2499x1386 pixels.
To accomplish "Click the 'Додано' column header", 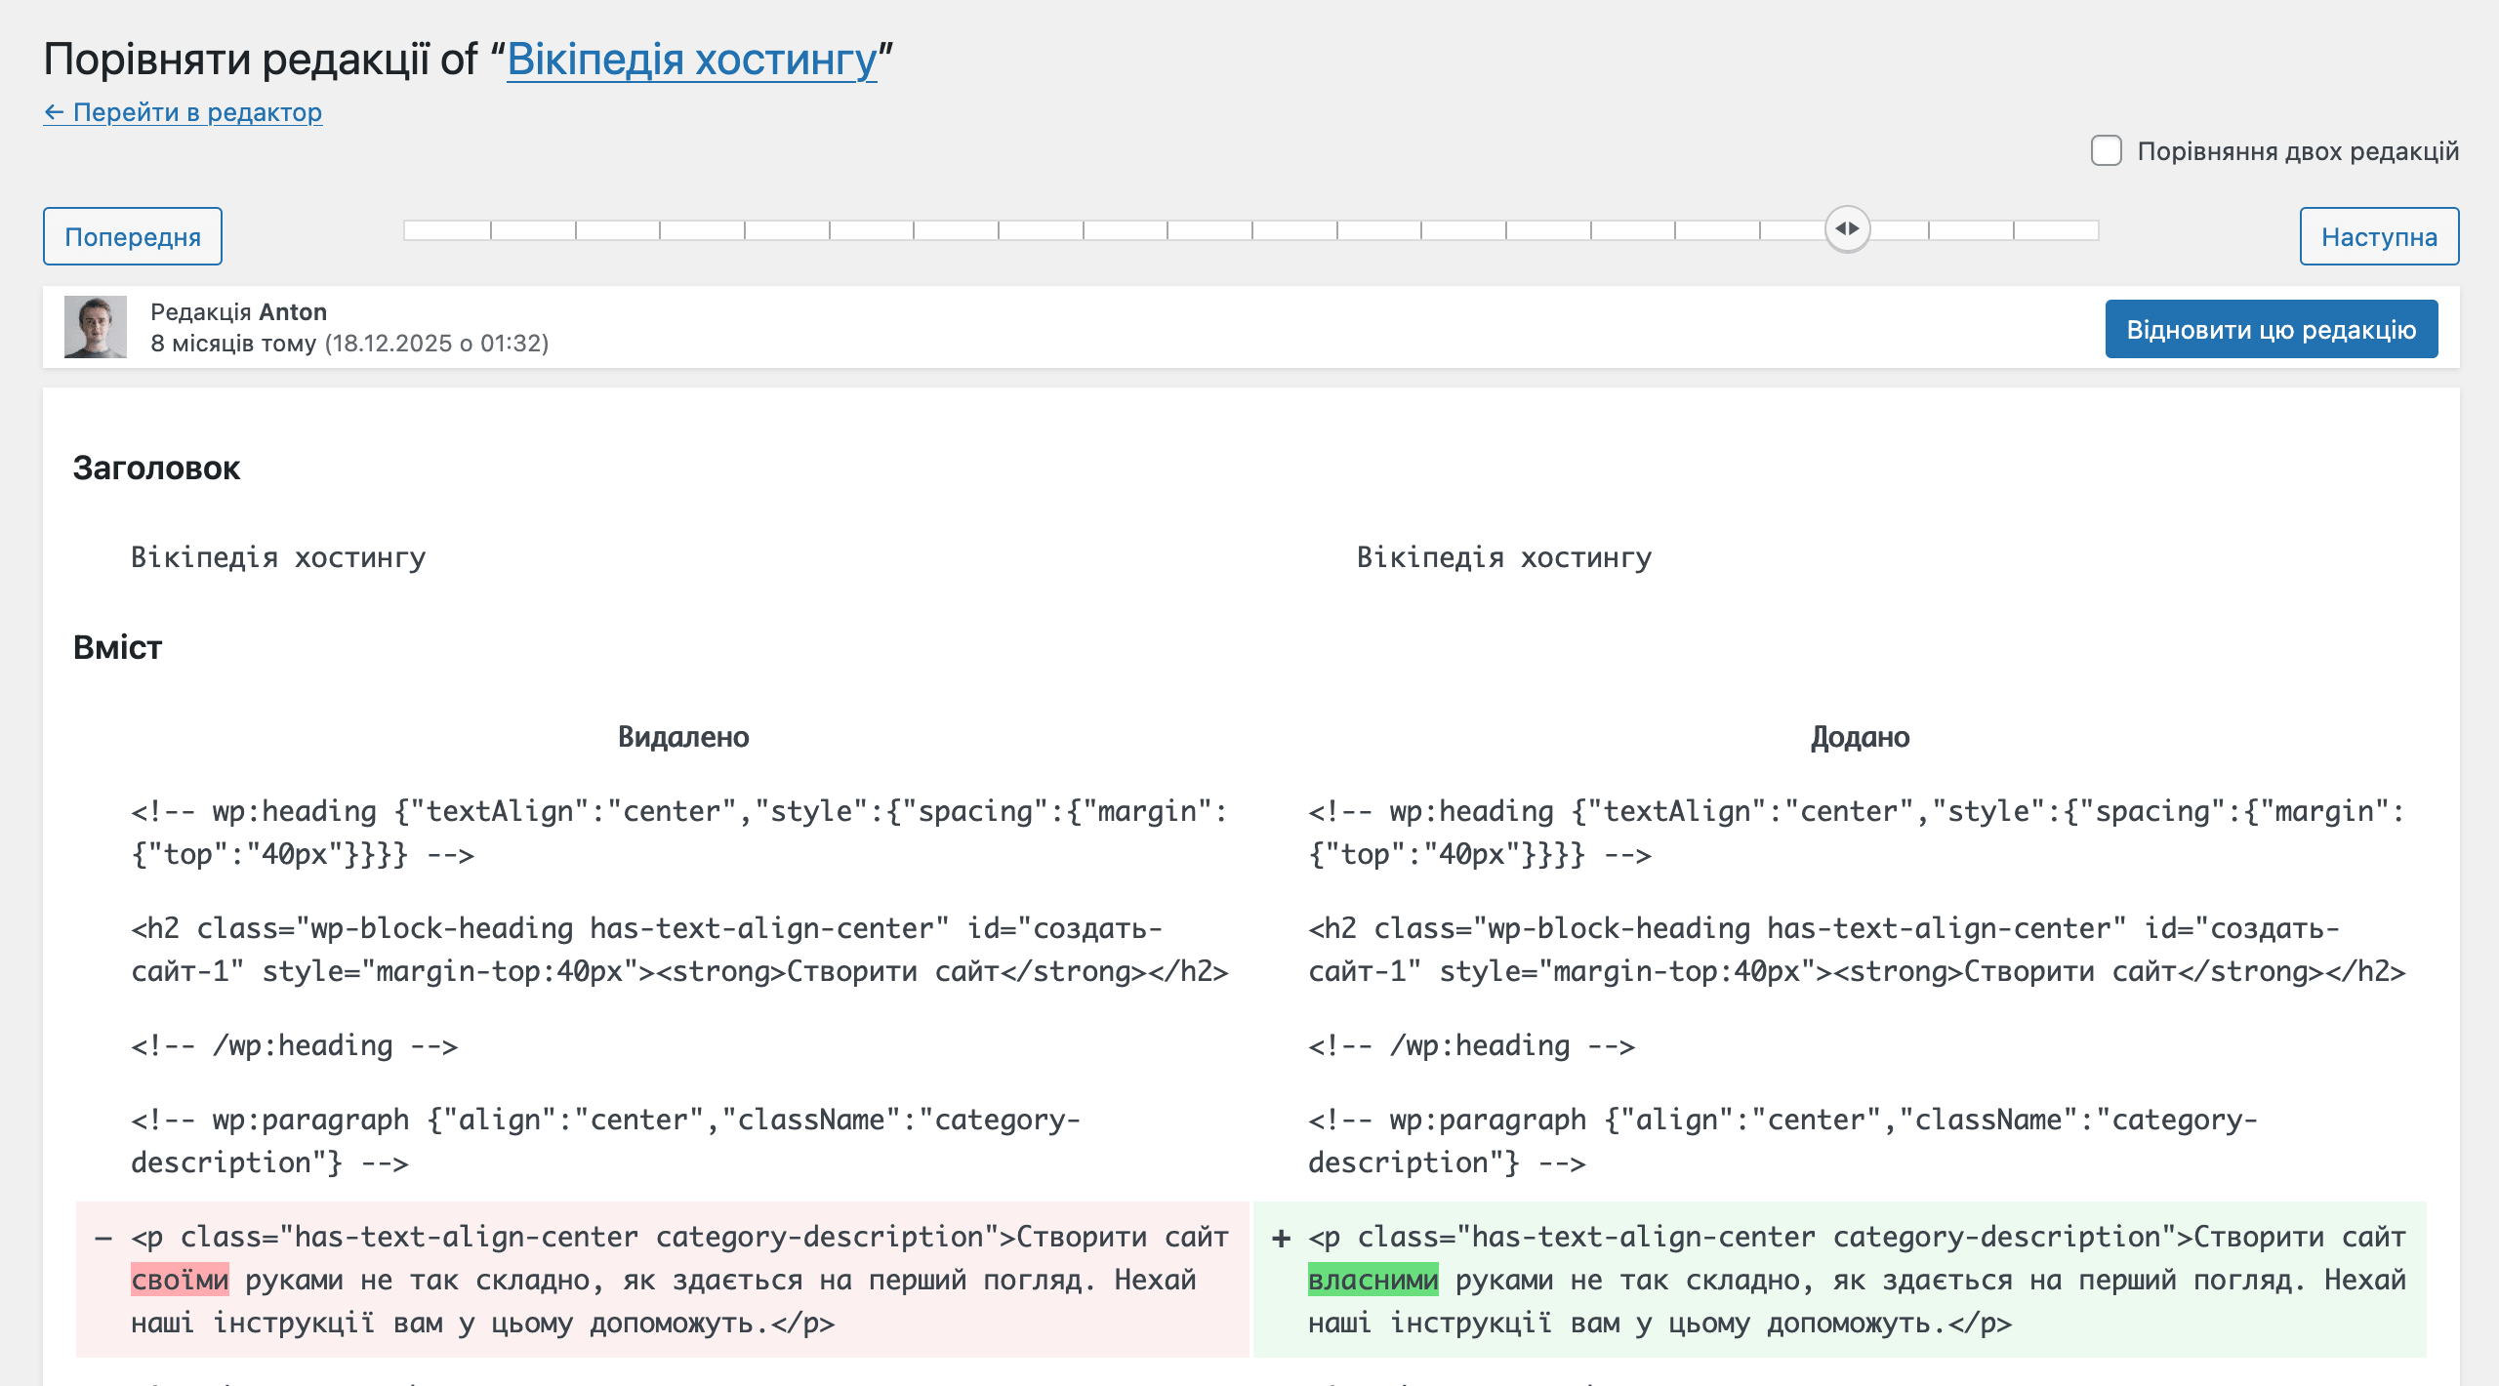I will (x=1860, y=737).
